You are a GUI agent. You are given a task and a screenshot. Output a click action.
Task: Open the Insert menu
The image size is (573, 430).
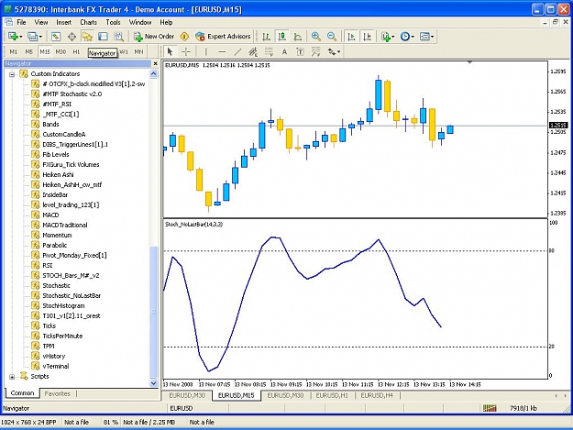(63, 22)
